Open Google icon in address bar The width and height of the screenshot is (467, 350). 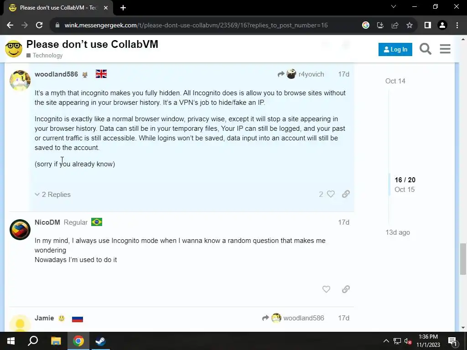(x=366, y=26)
